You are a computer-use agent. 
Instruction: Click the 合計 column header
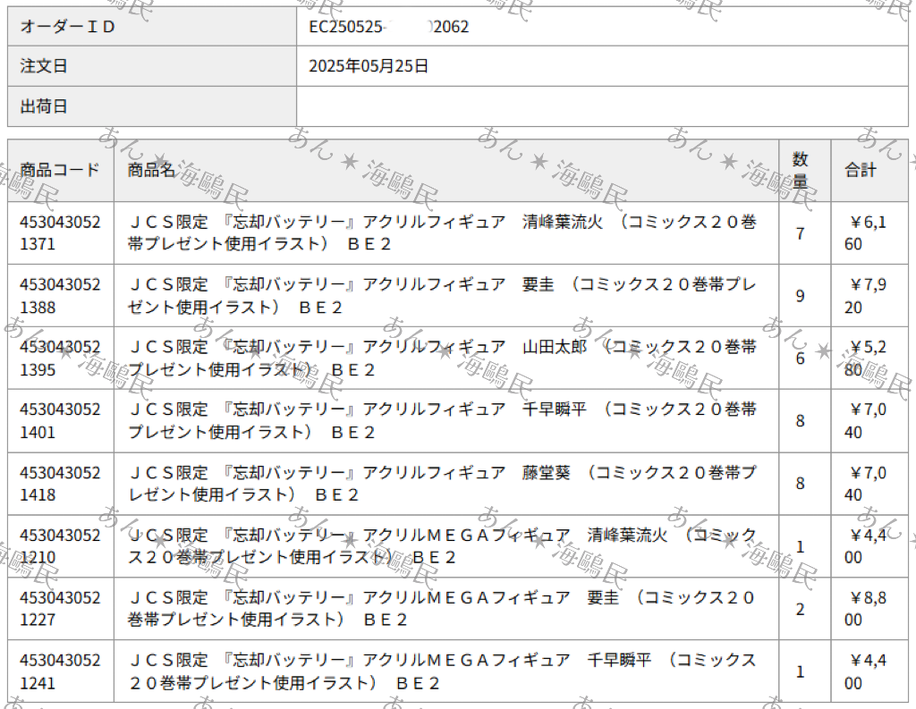869,170
